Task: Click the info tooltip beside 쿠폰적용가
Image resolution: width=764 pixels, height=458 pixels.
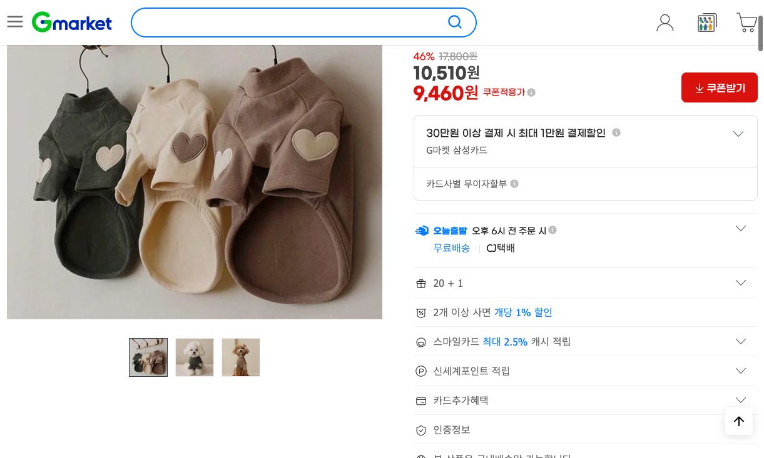Action: pyautogui.click(x=531, y=92)
